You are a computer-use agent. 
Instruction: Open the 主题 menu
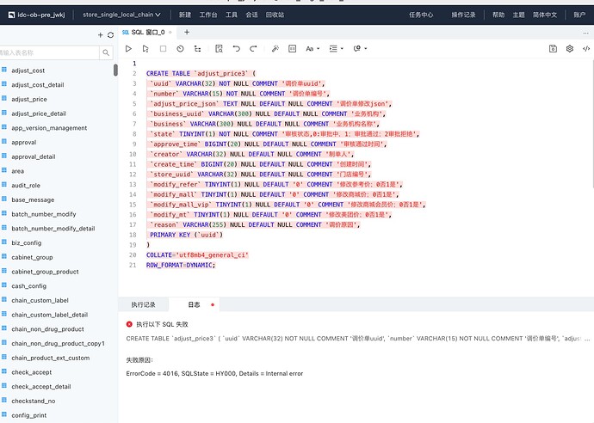(518, 15)
